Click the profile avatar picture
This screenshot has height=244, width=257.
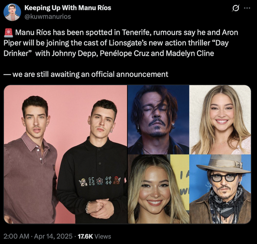click(12, 12)
